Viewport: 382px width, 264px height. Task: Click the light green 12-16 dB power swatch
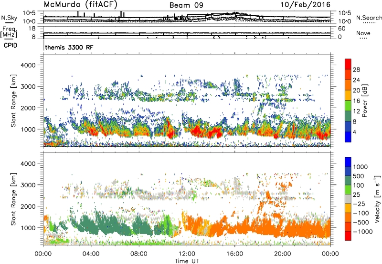click(x=348, y=105)
